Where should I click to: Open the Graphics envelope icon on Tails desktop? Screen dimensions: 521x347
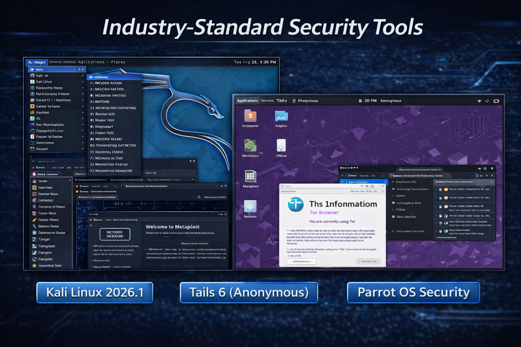[x=281, y=116]
